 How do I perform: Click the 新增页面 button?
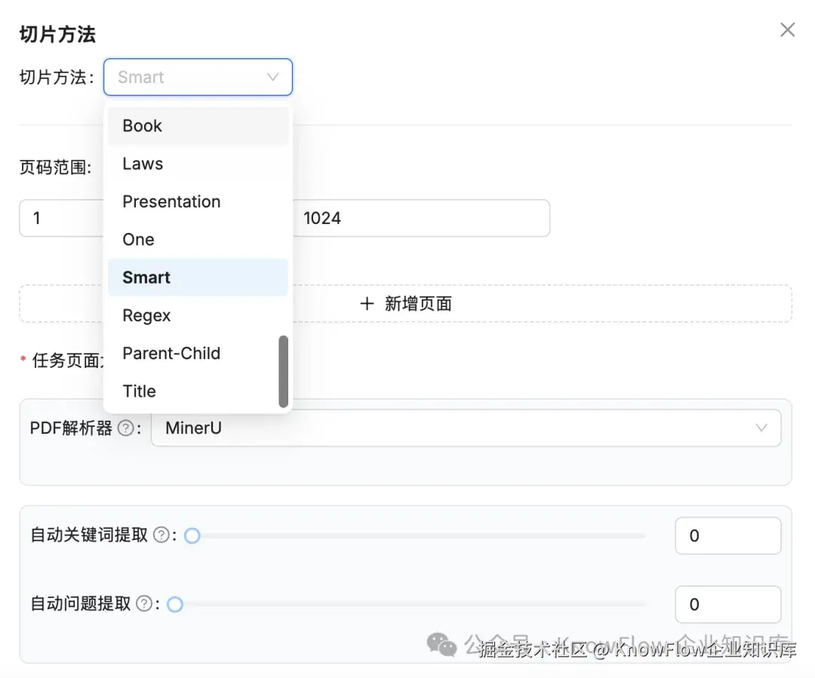coord(405,303)
